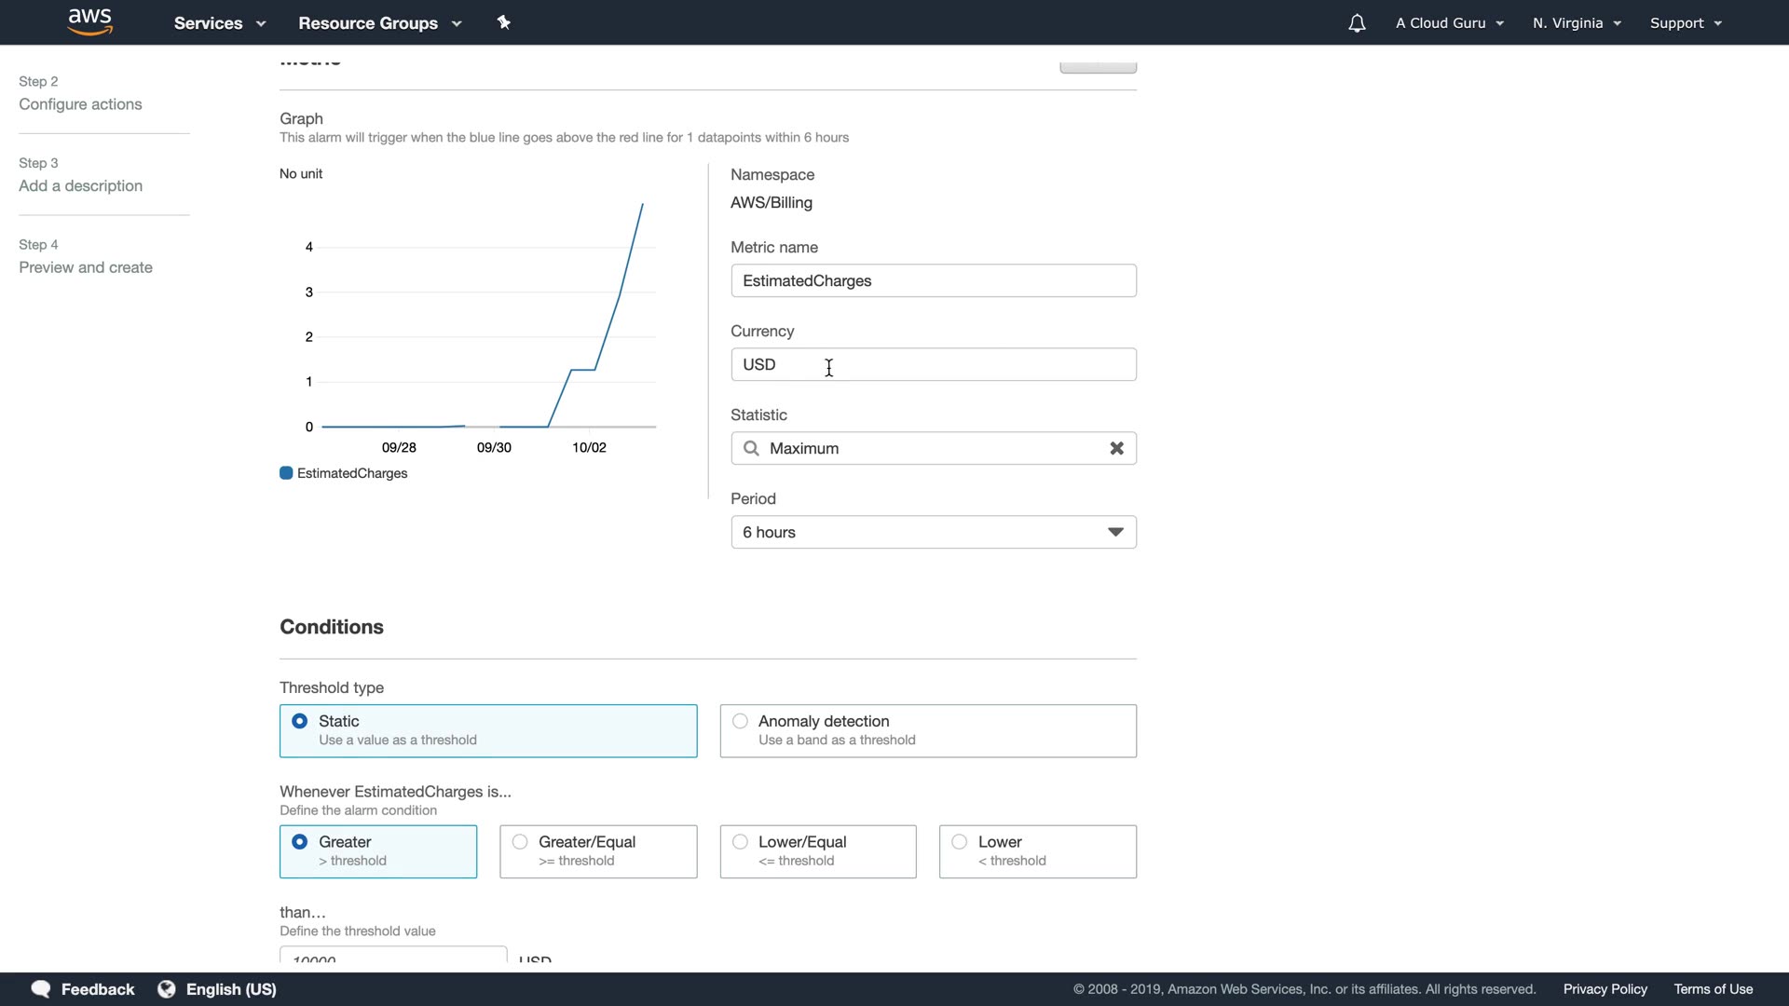
Task: Choose the Lower than threshold condition
Action: pos(960,842)
